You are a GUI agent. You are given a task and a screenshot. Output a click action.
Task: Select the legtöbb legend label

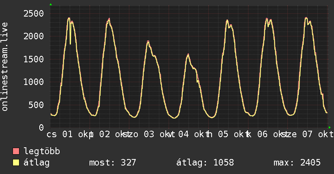pyautogui.click(x=42, y=151)
